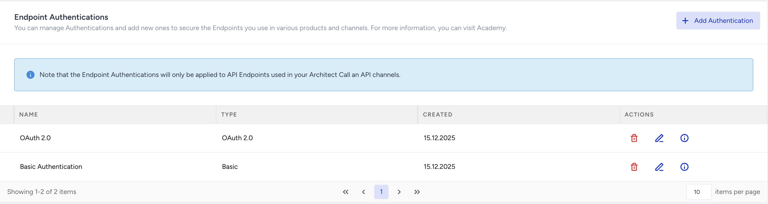Click the Add Authentication button
The height and width of the screenshot is (204, 768).
[718, 21]
